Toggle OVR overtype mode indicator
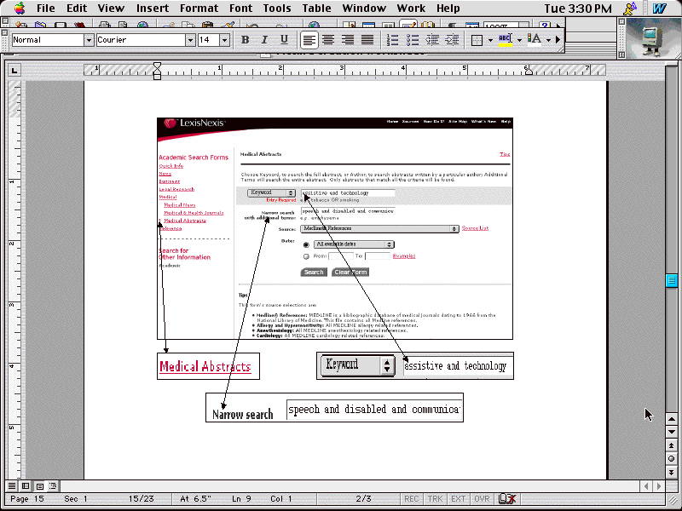Viewport: 682px width, 511px height. pos(482,499)
